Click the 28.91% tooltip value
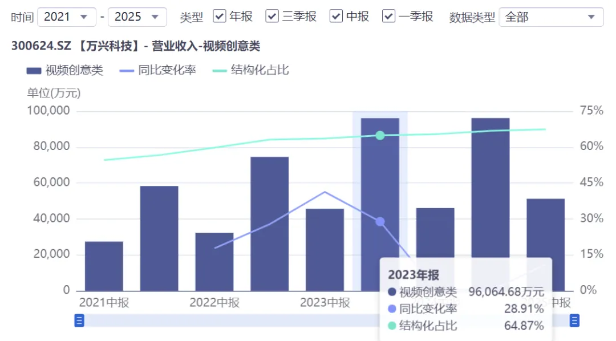Image resolution: width=616 pixels, height=341 pixels. click(x=524, y=309)
